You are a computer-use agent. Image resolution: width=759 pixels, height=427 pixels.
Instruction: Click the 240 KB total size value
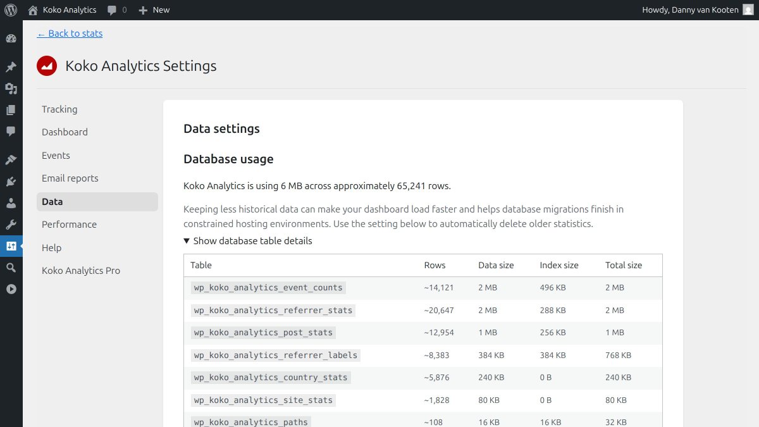(x=618, y=378)
